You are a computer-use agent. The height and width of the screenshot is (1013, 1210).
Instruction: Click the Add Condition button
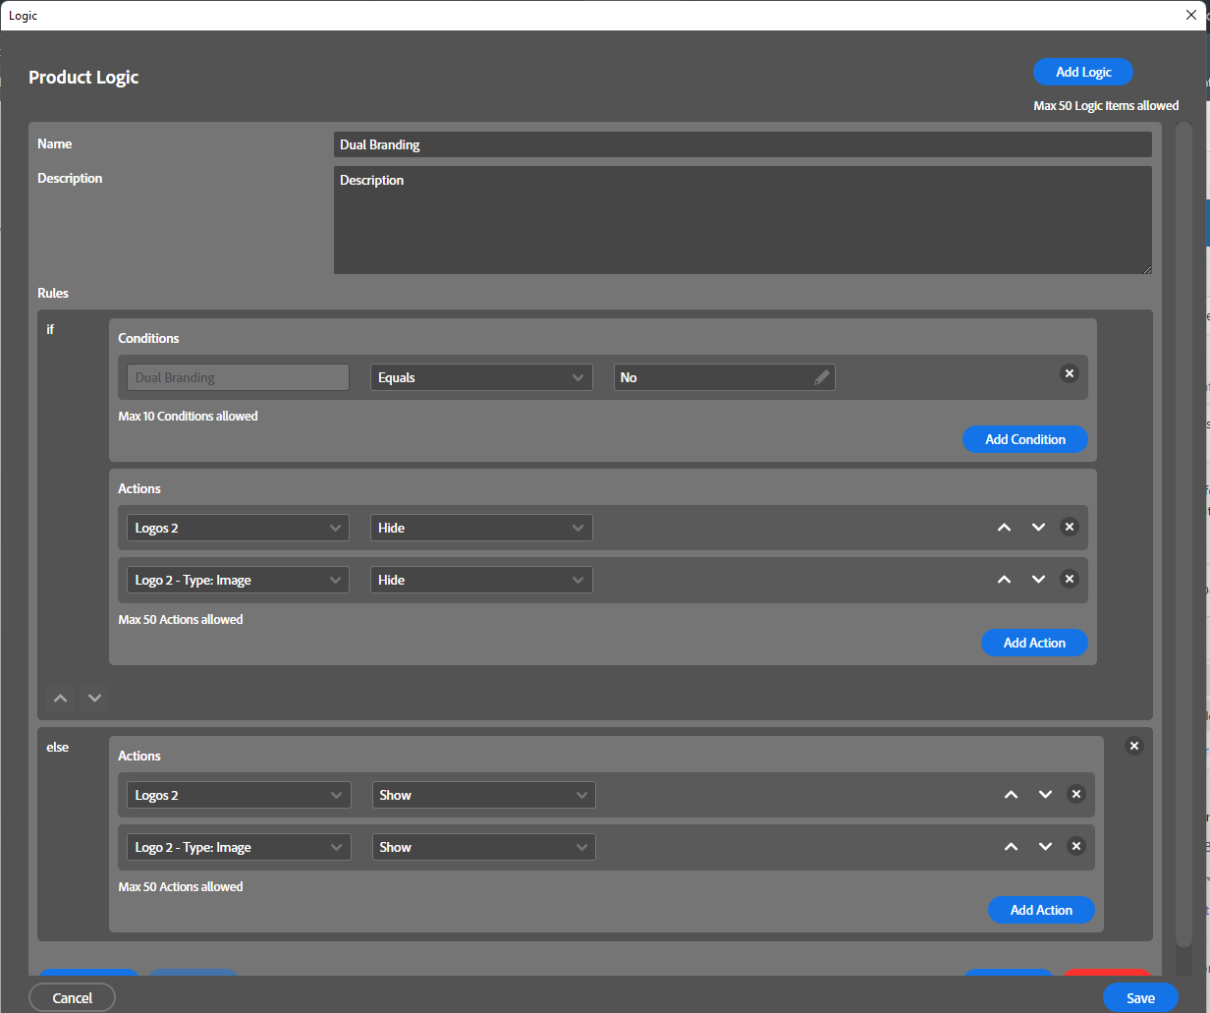click(1024, 439)
